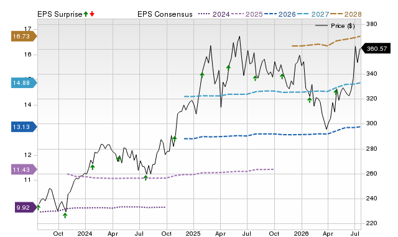Click the red down arrow in the EPS Surprise legend
This screenshot has width=398, height=237.
(x=92, y=14)
